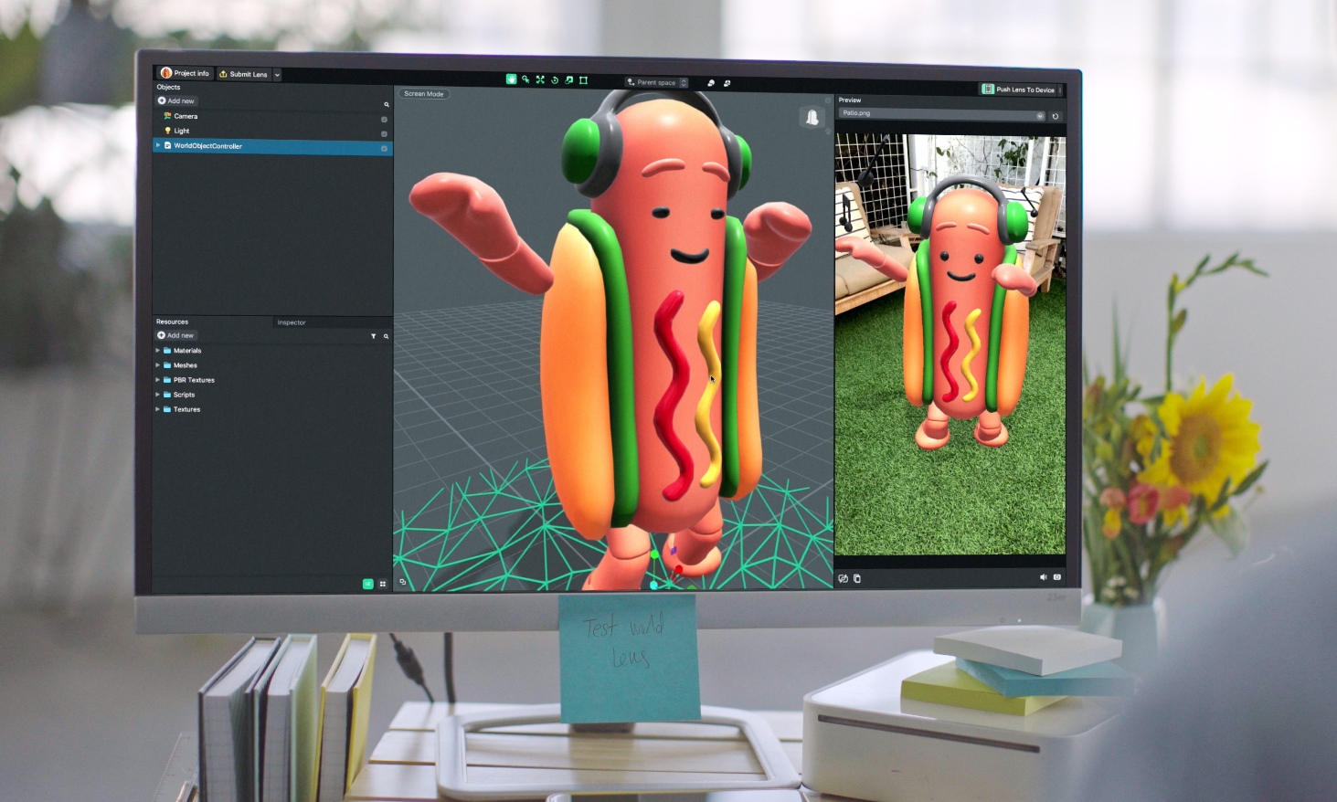The image size is (1337, 802).
Task: Select the WorldObjectController label
Action: 207,146
